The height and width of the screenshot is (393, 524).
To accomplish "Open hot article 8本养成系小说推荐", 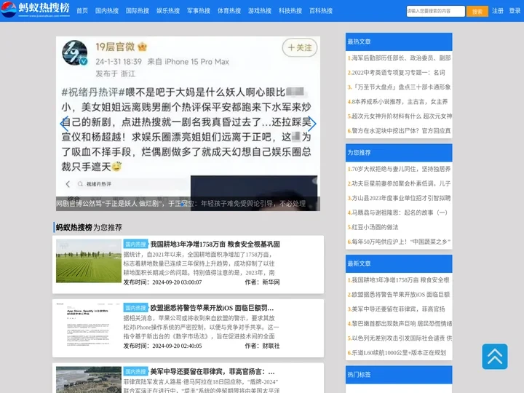I will coord(397,102).
